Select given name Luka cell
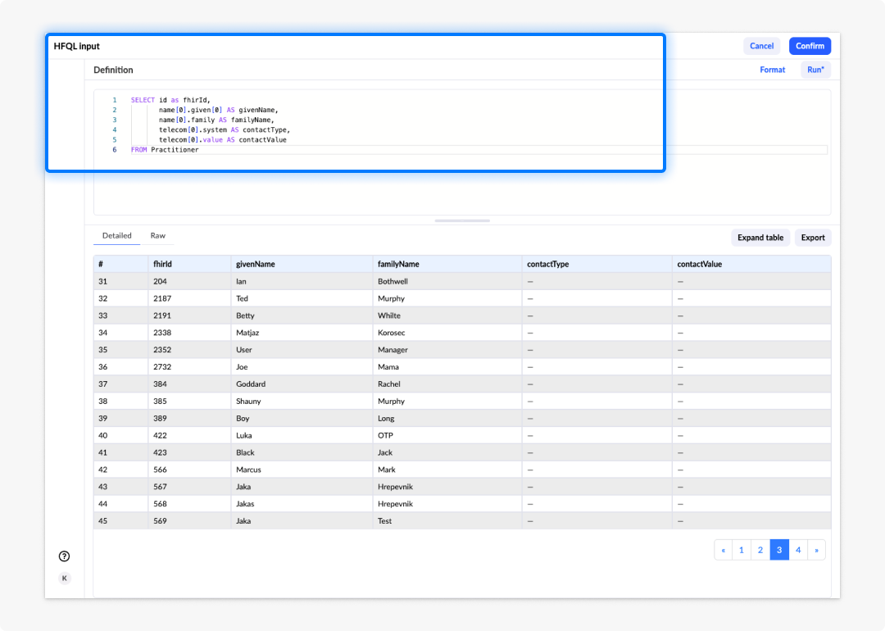Screen dimensions: 885x631 pyautogui.click(x=302, y=435)
